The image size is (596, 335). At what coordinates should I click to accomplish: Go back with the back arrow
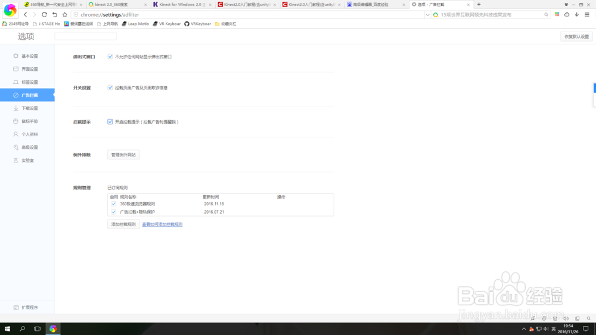(x=26, y=14)
